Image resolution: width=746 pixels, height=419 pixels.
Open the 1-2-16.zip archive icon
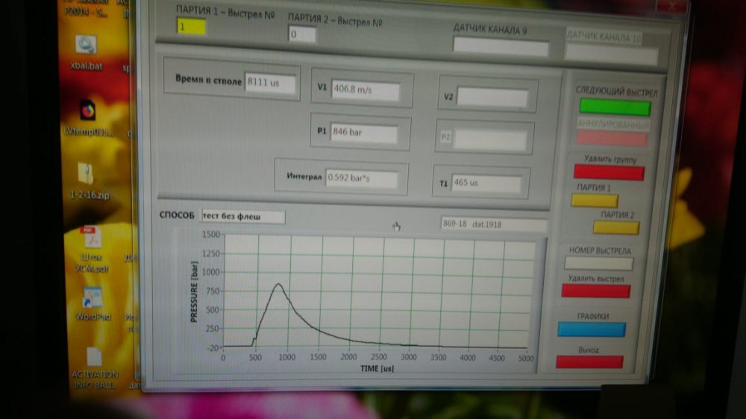87,175
